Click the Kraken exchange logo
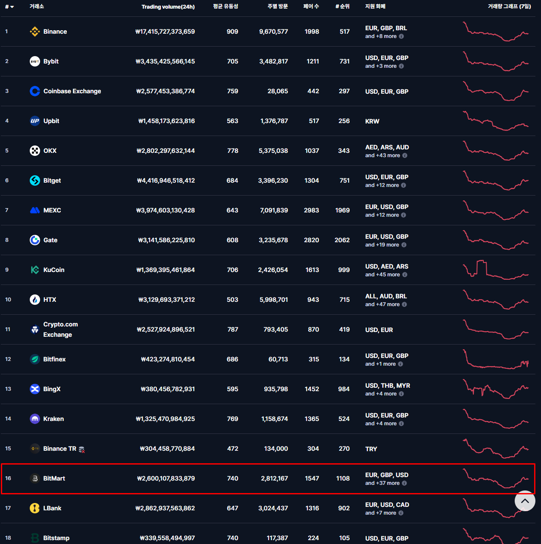Screen dimensions: 541x544 click(x=35, y=419)
